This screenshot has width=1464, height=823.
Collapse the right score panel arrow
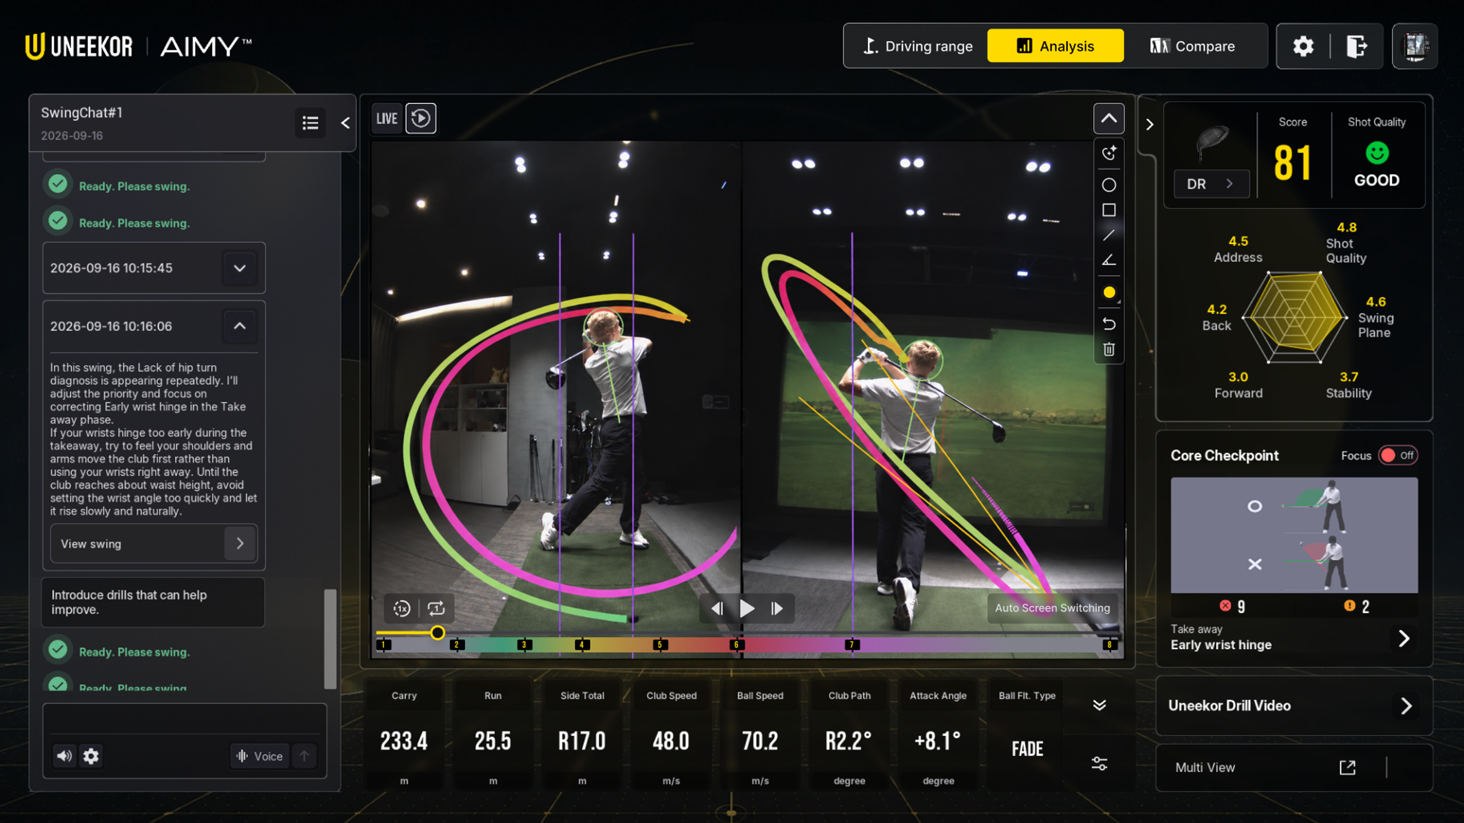coord(1149,125)
